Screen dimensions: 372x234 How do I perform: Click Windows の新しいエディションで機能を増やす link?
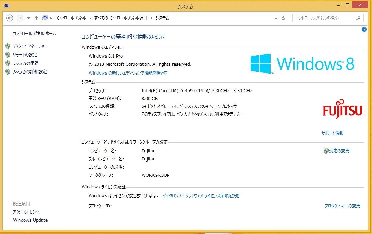coord(128,73)
